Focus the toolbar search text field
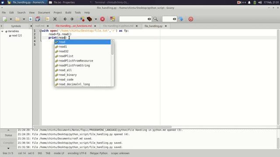This screenshot has width=280, height=157. [133, 19]
